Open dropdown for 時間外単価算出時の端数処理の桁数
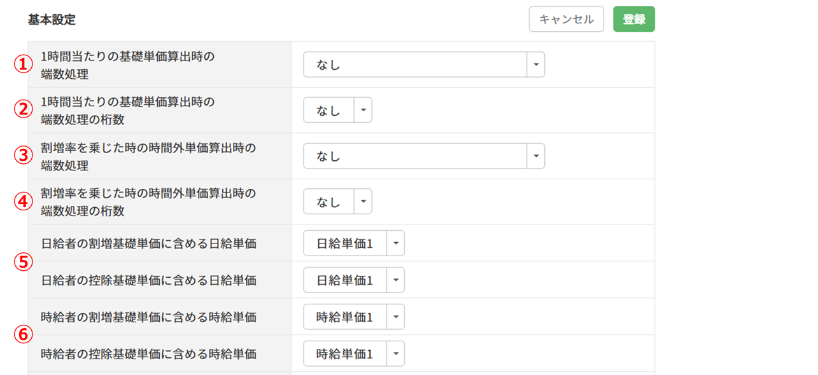Image resolution: width=818 pixels, height=375 pixels. click(x=363, y=201)
